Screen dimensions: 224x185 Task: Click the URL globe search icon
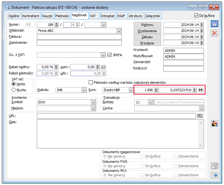pos(200,116)
